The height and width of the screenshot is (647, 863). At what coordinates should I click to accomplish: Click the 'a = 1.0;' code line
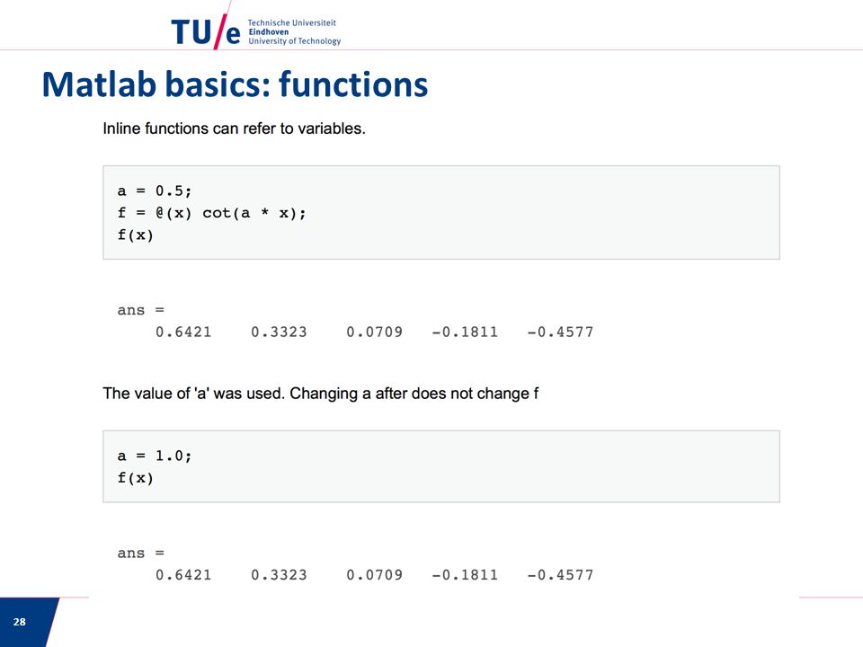click(x=154, y=456)
